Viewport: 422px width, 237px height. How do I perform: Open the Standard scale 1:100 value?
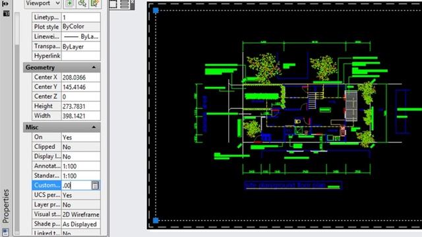click(80, 176)
